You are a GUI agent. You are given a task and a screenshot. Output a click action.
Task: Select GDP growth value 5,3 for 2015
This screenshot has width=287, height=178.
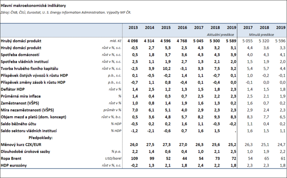168,48
